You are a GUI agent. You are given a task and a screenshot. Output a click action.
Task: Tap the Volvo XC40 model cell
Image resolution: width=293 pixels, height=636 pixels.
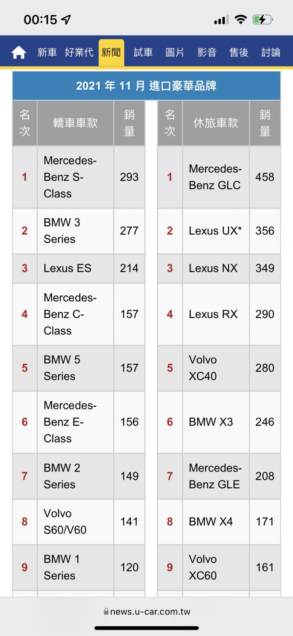click(216, 368)
